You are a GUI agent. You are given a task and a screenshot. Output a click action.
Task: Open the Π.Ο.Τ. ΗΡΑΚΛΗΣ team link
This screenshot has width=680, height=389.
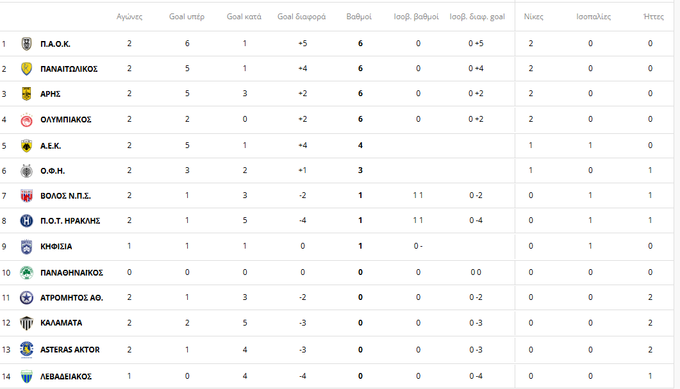[x=70, y=220]
